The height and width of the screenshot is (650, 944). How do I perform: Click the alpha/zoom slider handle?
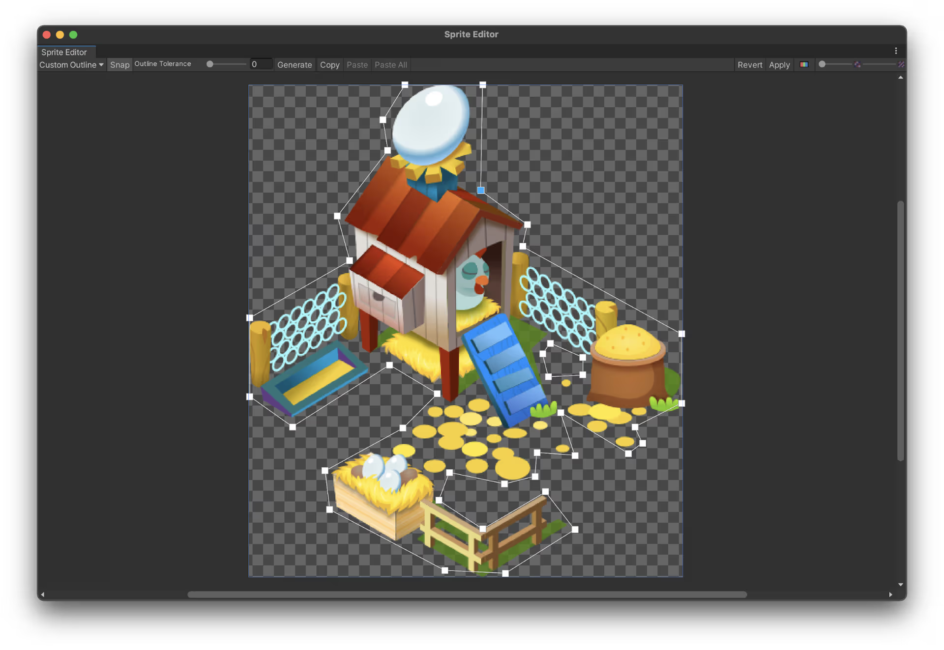point(822,64)
